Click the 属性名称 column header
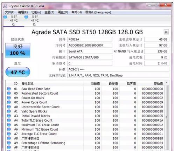 click(x=28, y=84)
